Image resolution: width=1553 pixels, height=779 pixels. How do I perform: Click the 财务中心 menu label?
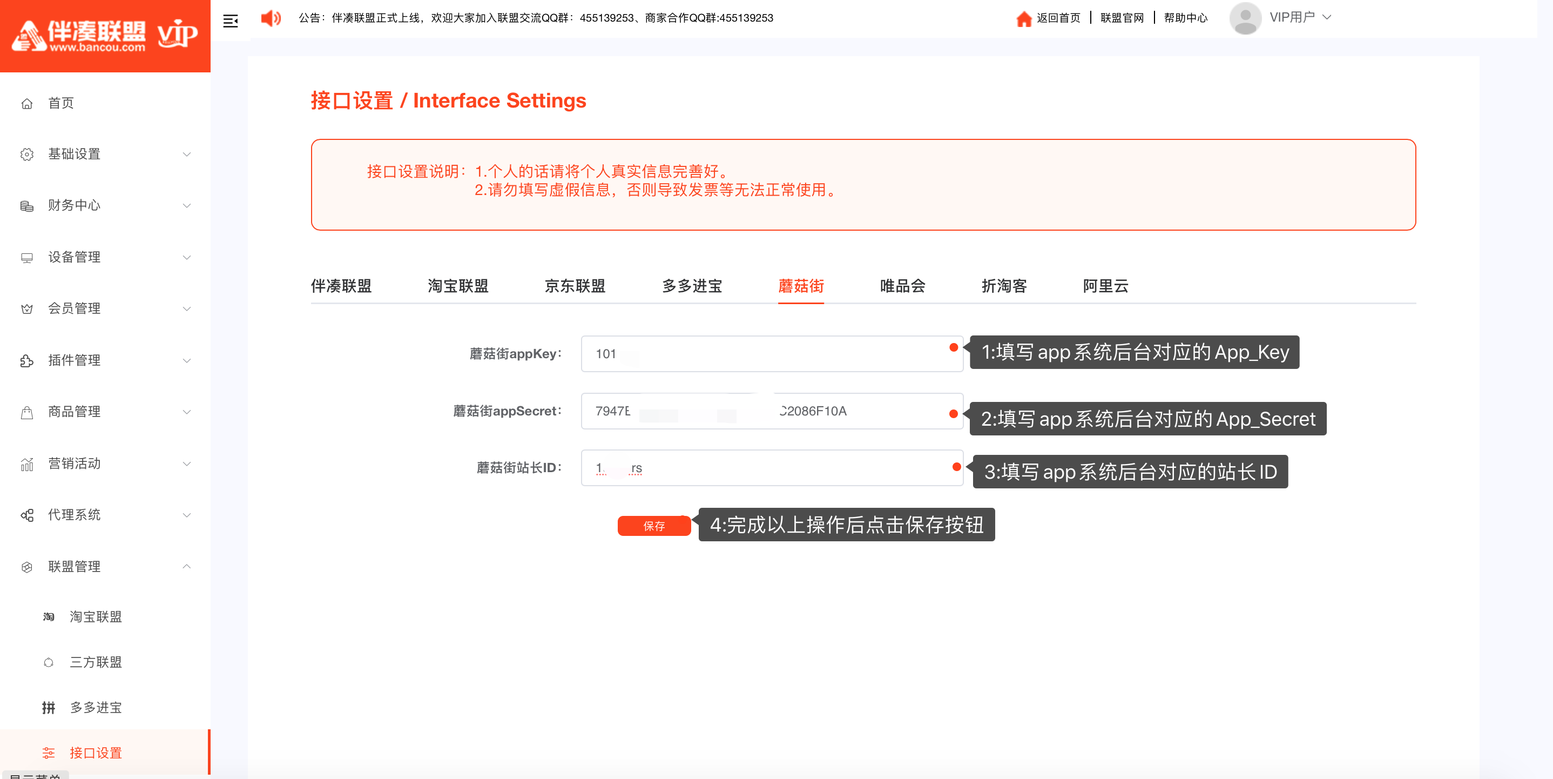[74, 206]
